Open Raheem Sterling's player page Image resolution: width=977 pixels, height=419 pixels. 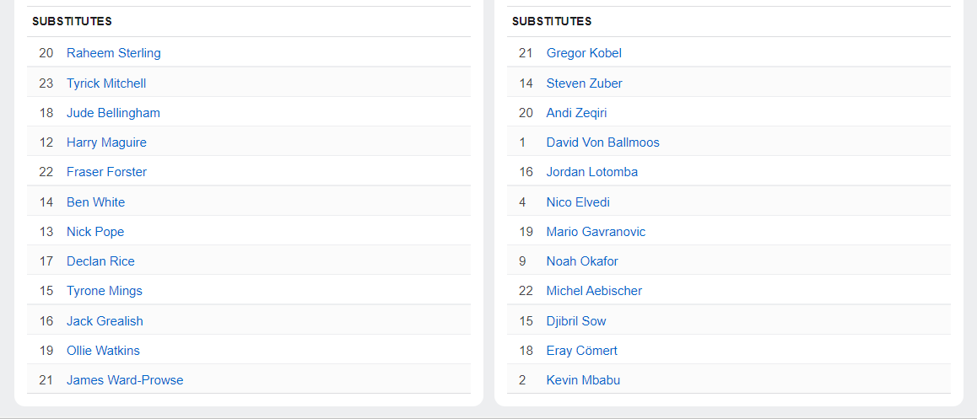113,53
